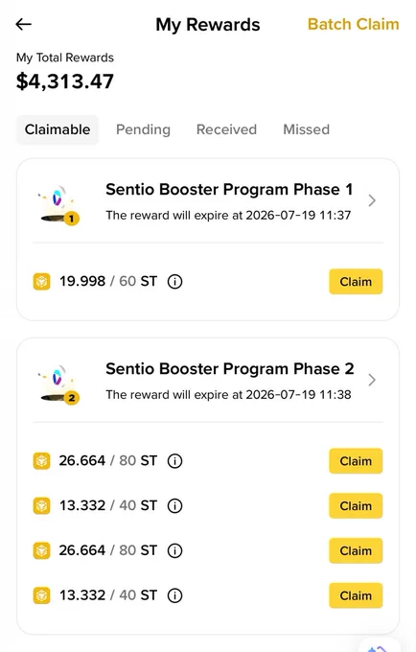Switch to the Received tab
Image resolution: width=416 pixels, height=652 pixels.
[x=226, y=129]
